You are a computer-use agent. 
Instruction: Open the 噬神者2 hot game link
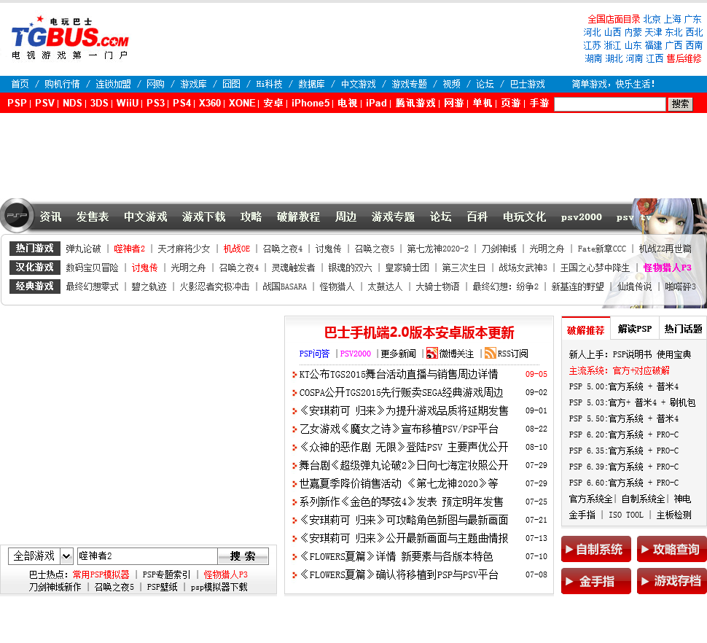pos(130,249)
